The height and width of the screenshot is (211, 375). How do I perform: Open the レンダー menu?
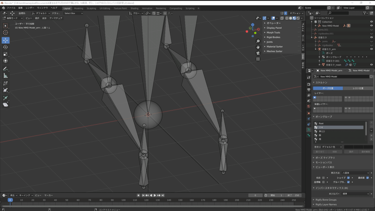click(x=30, y=8)
